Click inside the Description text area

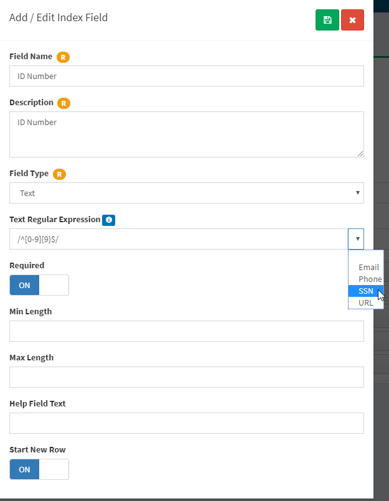click(x=187, y=134)
